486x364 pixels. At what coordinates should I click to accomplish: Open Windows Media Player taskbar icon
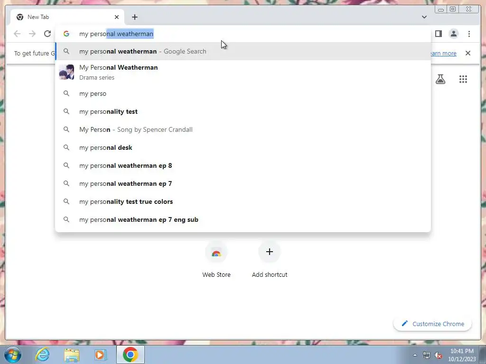[x=100, y=355]
